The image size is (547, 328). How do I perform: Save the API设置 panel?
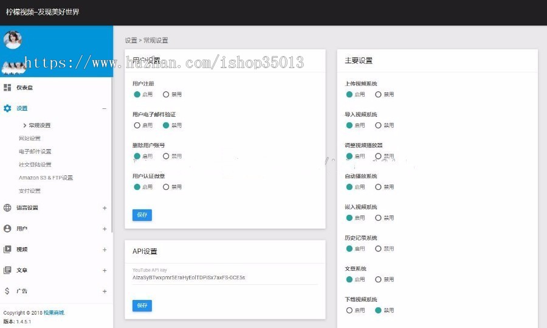click(142, 305)
